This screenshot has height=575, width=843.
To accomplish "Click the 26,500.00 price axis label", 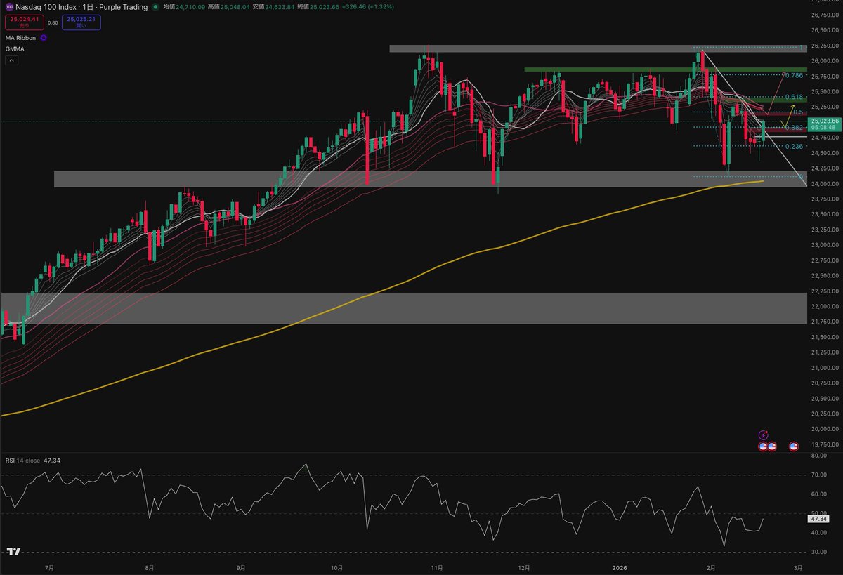I will pyautogui.click(x=825, y=30).
